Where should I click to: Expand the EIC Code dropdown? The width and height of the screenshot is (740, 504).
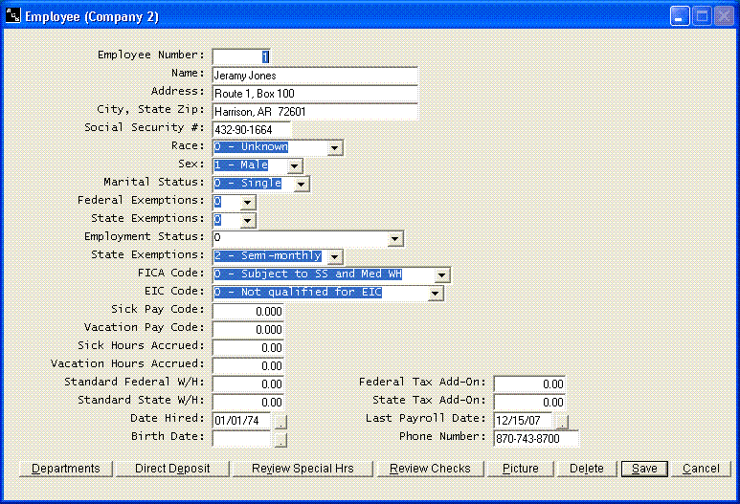436,293
